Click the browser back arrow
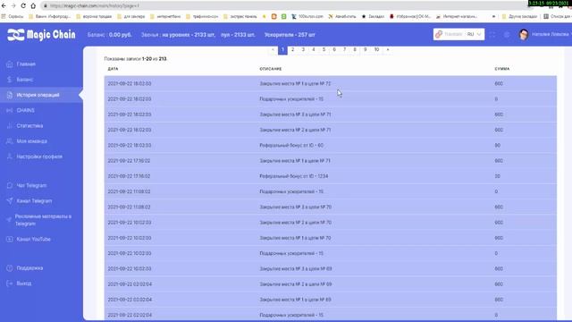 click(x=4, y=6)
